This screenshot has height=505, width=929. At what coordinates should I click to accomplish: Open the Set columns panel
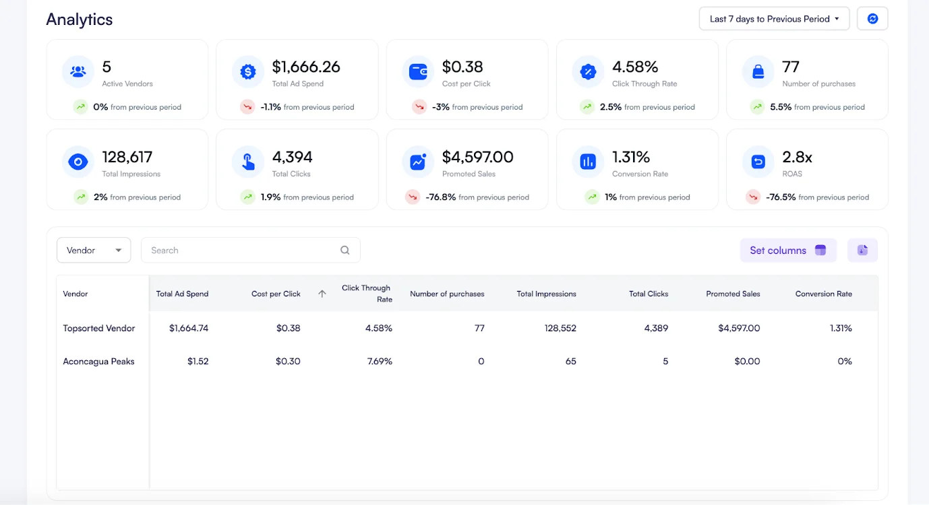pyautogui.click(x=787, y=250)
